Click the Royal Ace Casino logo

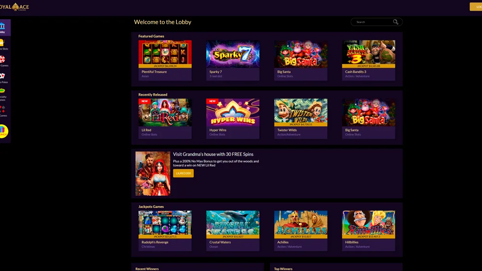point(14,6)
